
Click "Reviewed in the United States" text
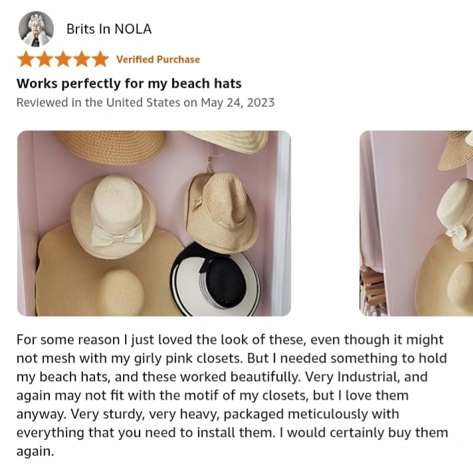click(98, 102)
